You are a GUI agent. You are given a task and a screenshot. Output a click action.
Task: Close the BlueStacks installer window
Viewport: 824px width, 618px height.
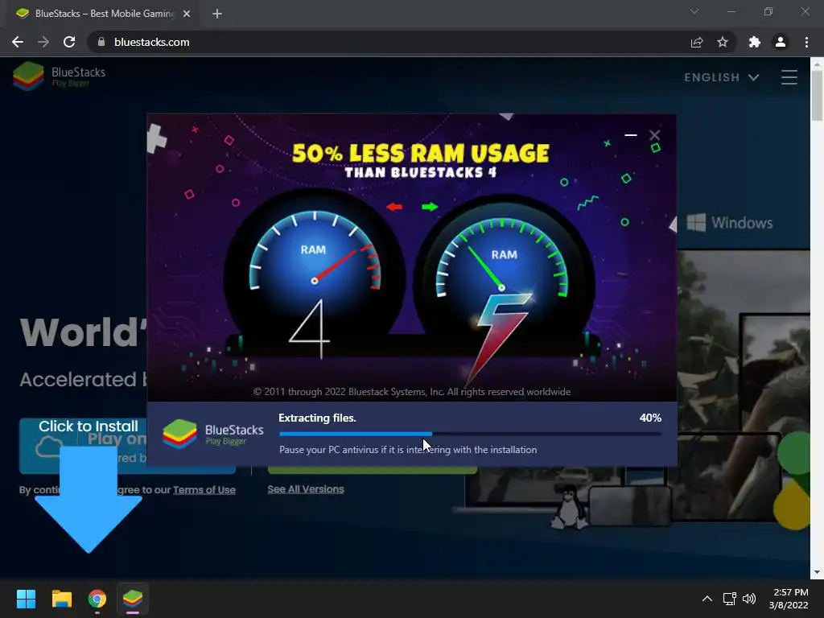pos(654,135)
